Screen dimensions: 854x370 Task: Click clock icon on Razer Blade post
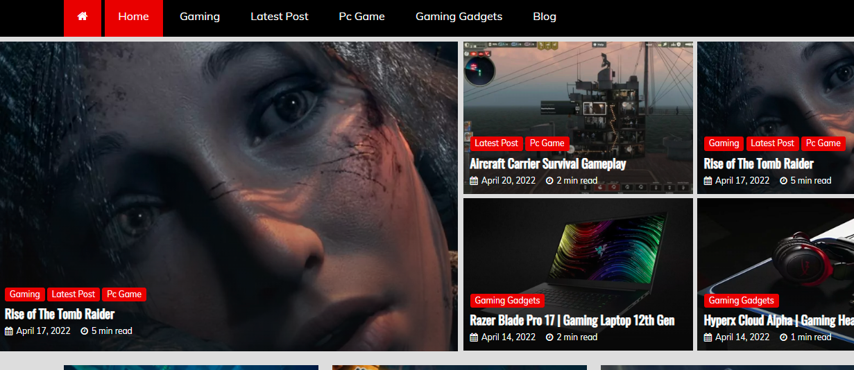tap(549, 337)
